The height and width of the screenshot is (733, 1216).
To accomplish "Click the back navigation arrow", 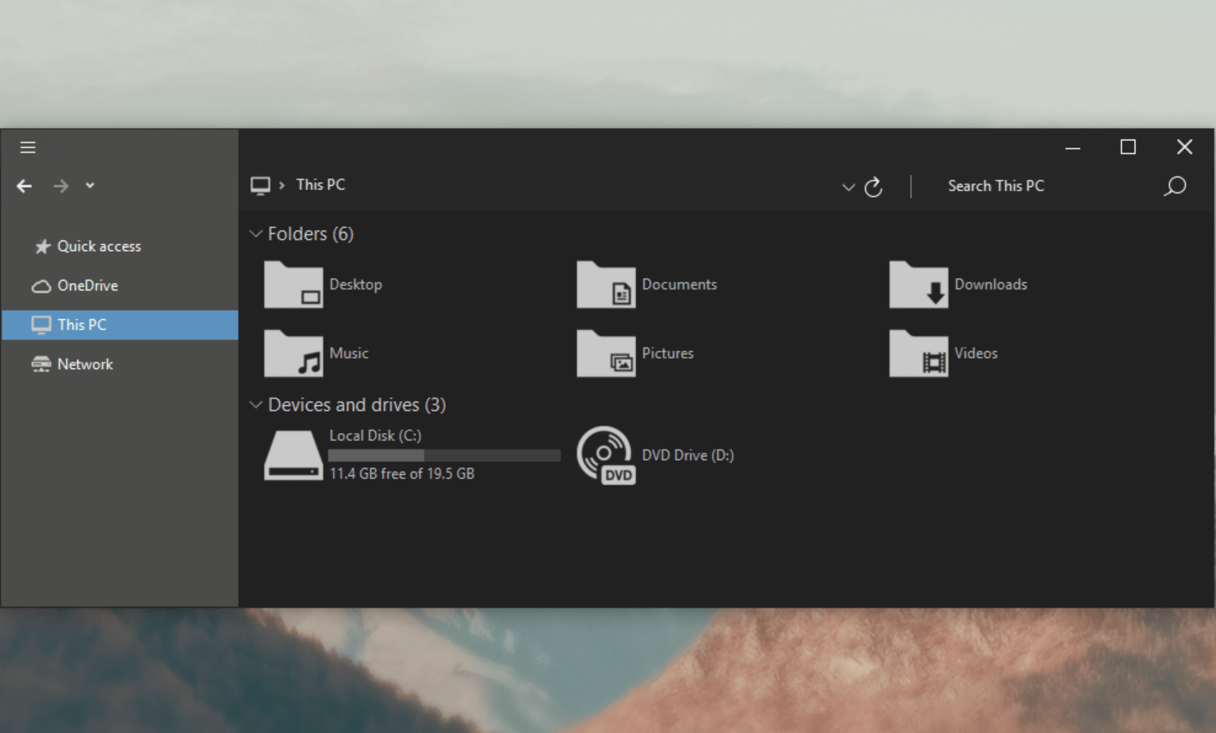I will click(x=25, y=186).
